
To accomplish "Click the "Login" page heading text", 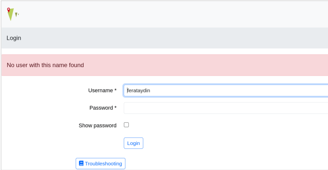I will [x=14, y=38].
